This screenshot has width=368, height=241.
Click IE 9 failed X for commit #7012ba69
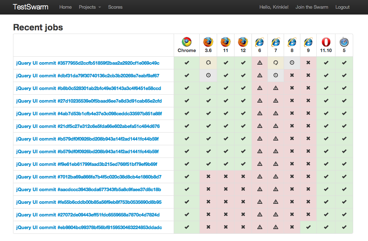click(308, 176)
